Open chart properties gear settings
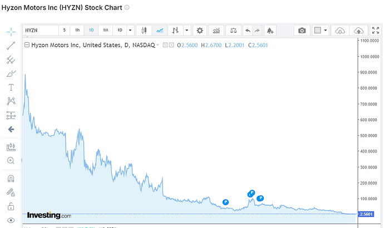The height and width of the screenshot is (228, 384). (200, 31)
